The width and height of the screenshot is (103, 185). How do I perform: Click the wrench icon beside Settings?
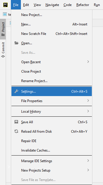pyautogui.click(x=16, y=91)
